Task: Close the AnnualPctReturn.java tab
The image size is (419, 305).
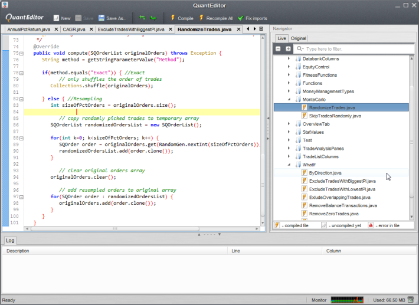Action: pyautogui.click(x=56, y=29)
